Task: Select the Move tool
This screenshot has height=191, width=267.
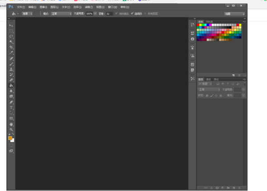Action: (11, 25)
